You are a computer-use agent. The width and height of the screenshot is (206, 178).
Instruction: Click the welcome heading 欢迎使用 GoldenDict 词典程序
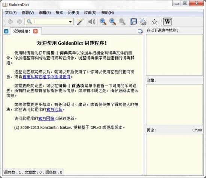click(72, 43)
